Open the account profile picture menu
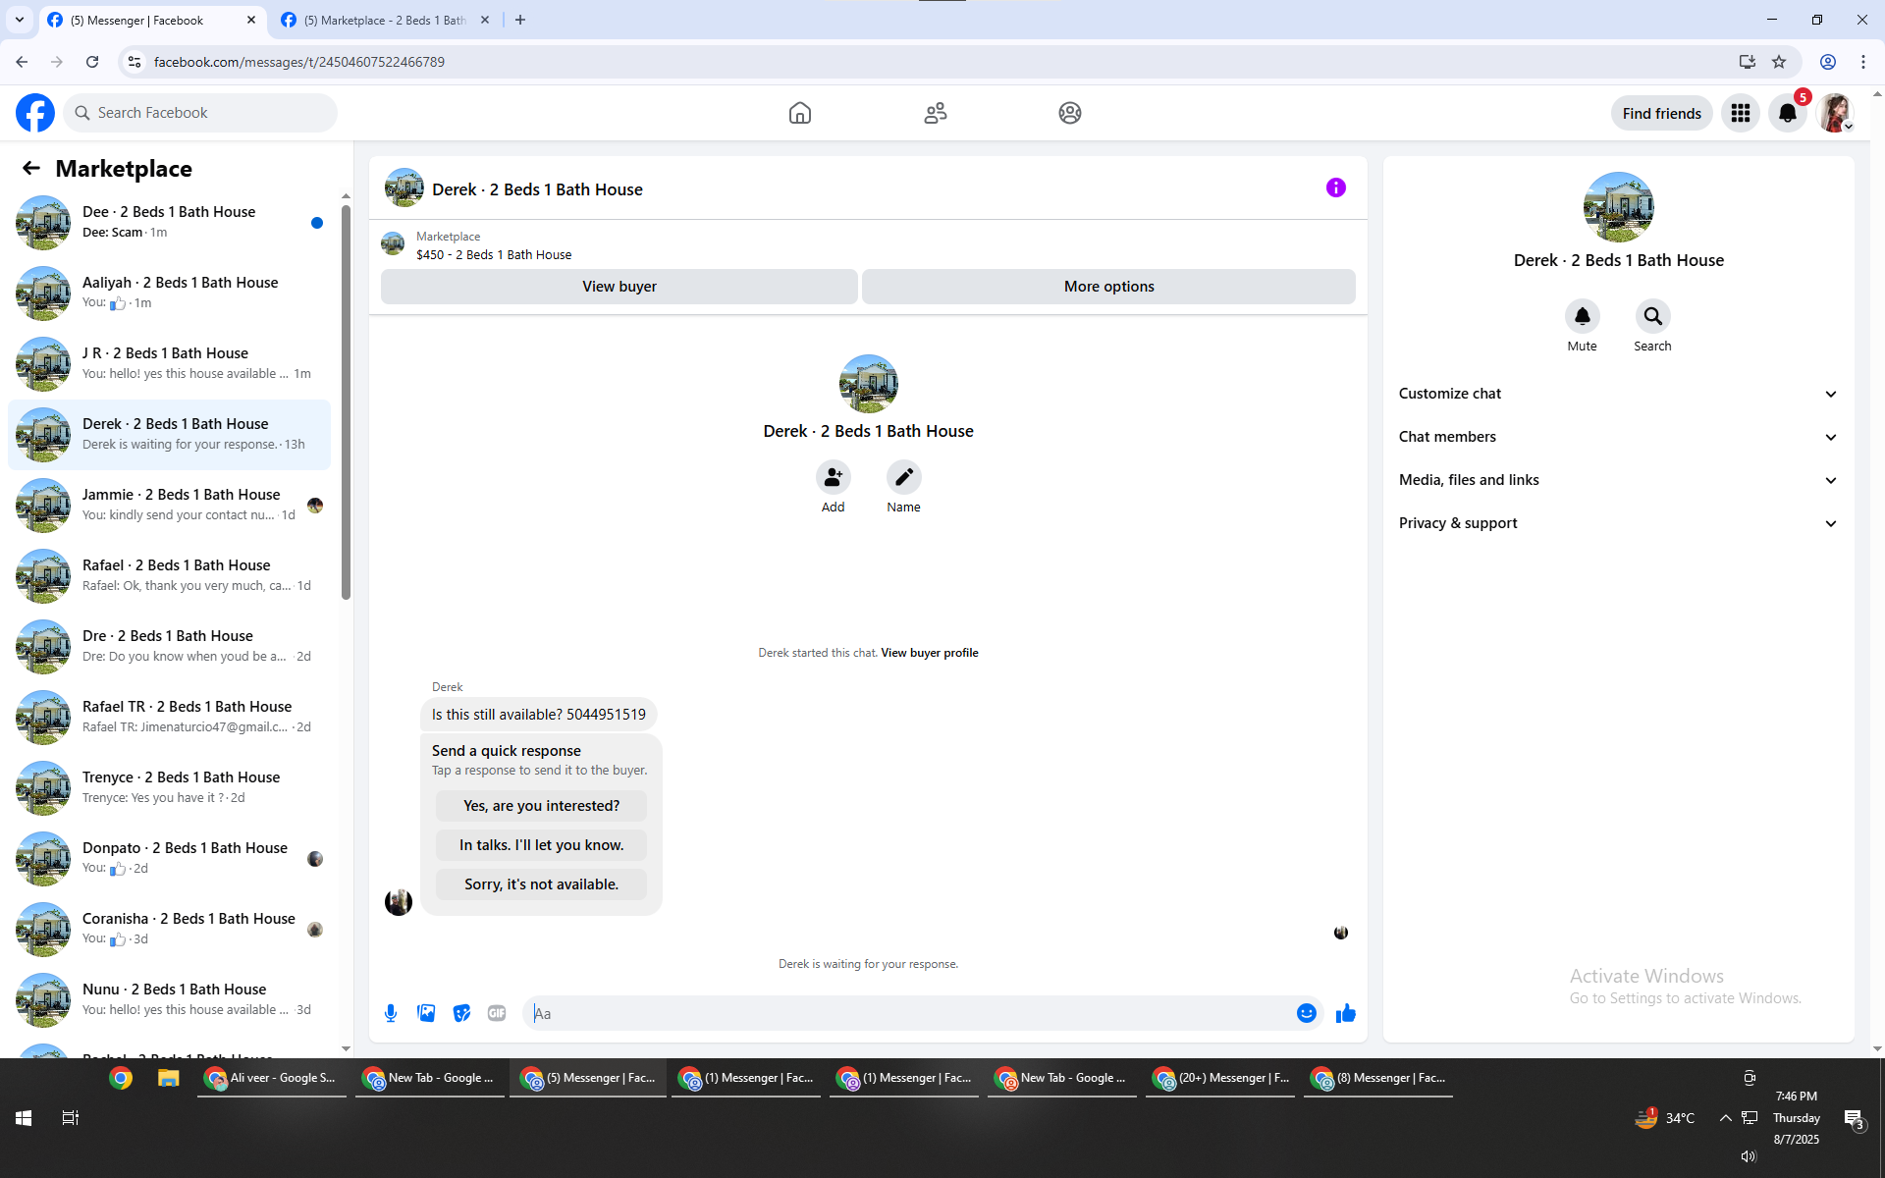Screen dimensions: 1885x1178 click(1835, 113)
